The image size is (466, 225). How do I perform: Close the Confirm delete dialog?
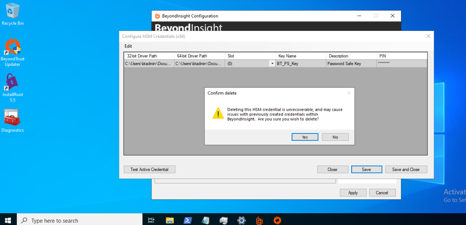click(349, 93)
